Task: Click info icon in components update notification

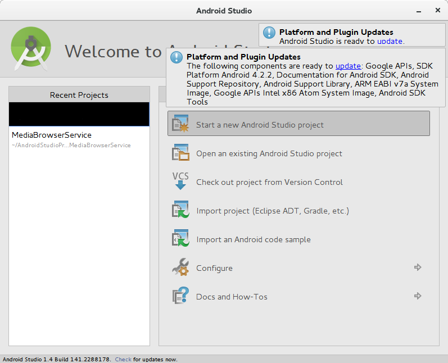Action: 177,57
